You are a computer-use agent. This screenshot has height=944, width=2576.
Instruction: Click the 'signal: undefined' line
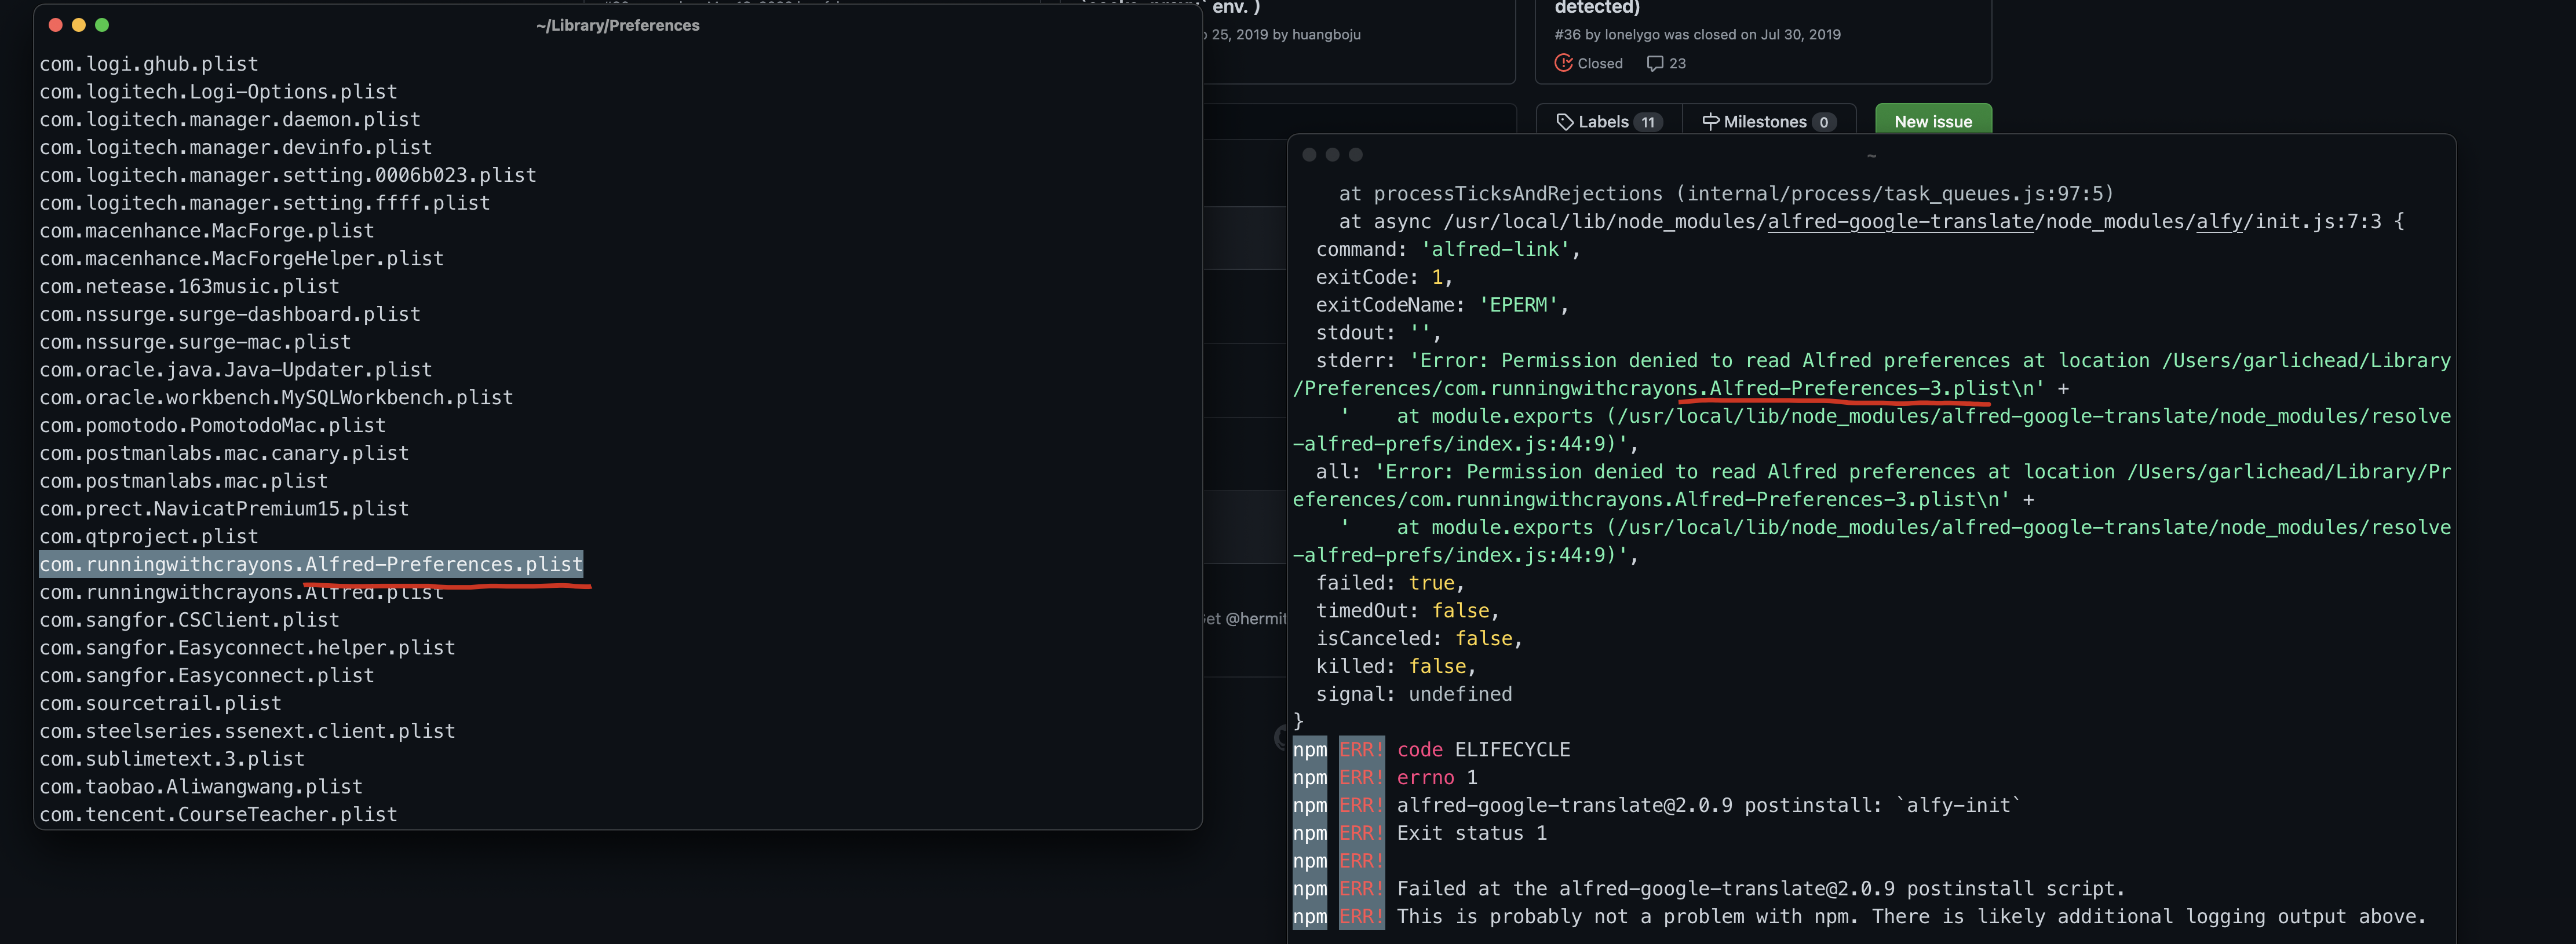tap(1414, 694)
